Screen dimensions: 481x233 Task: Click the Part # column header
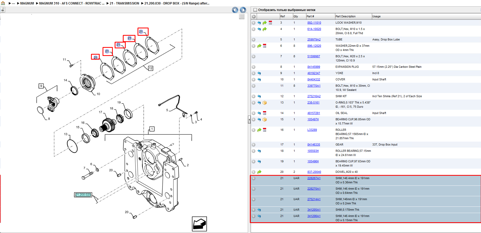pyautogui.click(x=320, y=16)
